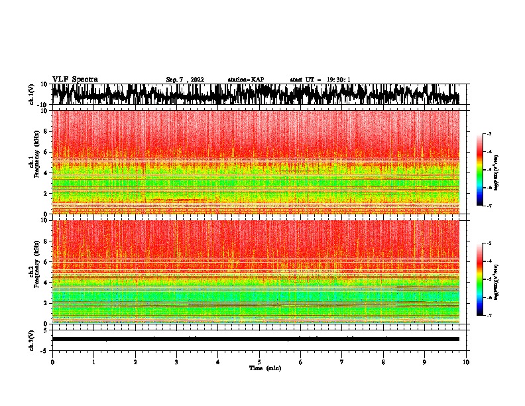525x406 pixels.
Task: Click the time axis tick label "4"
Action: (x=217, y=362)
